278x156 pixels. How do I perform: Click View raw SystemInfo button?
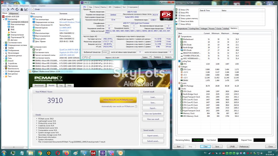point(153,113)
